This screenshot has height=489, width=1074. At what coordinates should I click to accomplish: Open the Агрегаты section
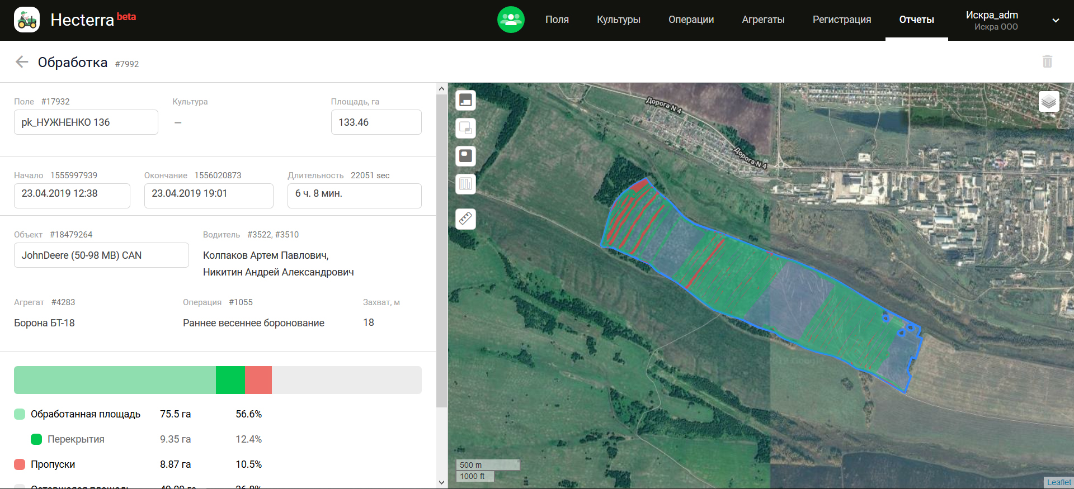point(763,20)
